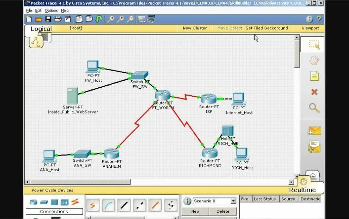Viewport: 349px width, 219px height.
Task: Activate the red X Delete tool
Action: pyautogui.click(x=314, y=92)
